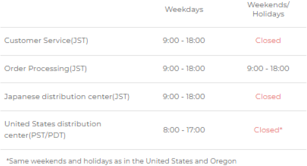Select the Japanese distribution center(JST) label
307x166 pixels.
[x=67, y=96]
